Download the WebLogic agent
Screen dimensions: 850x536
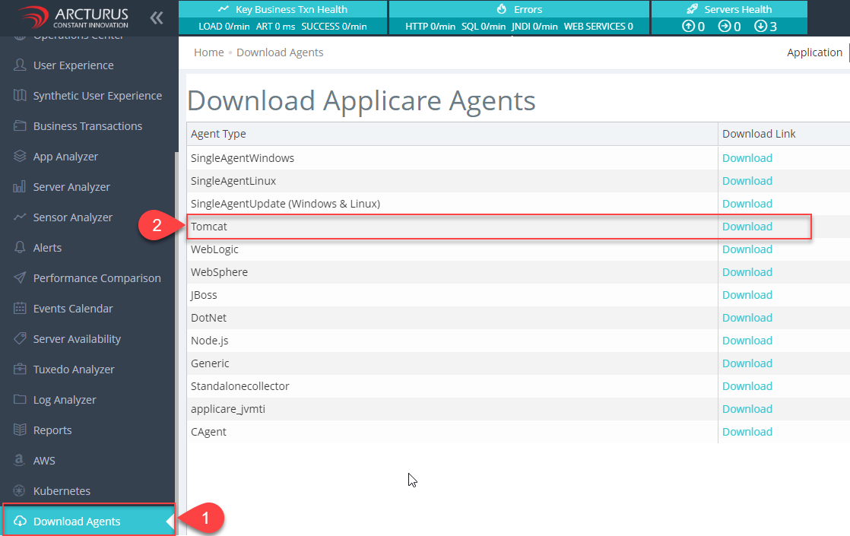pyautogui.click(x=747, y=249)
